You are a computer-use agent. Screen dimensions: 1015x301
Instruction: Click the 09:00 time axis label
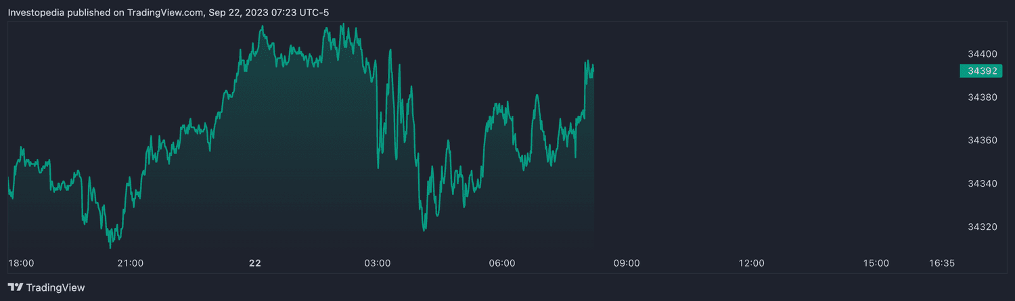tap(627, 263)
